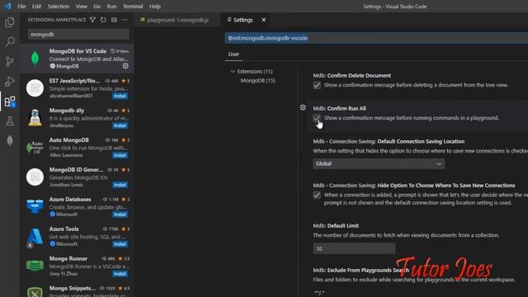This screenshot has width=528, height=297.
Task: Open the File menu
Action: [21, 7]
